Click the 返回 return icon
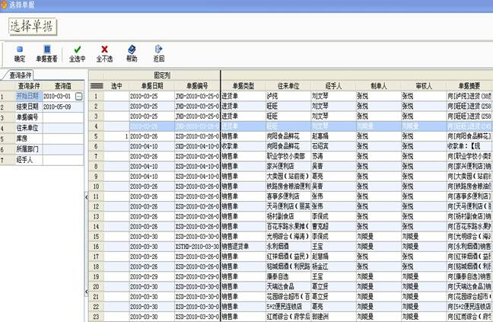 point(159,53)
